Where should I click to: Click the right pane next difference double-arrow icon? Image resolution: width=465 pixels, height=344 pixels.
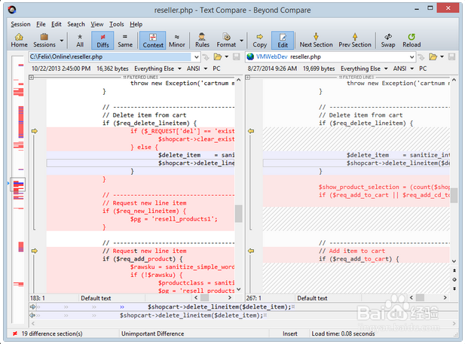tap(454, 288)
